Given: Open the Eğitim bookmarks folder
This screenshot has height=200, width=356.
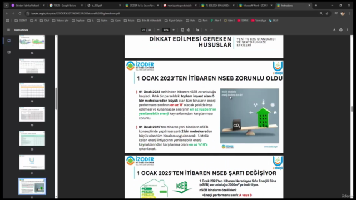Looking at the screenshot, I should (x=102, y=21).
